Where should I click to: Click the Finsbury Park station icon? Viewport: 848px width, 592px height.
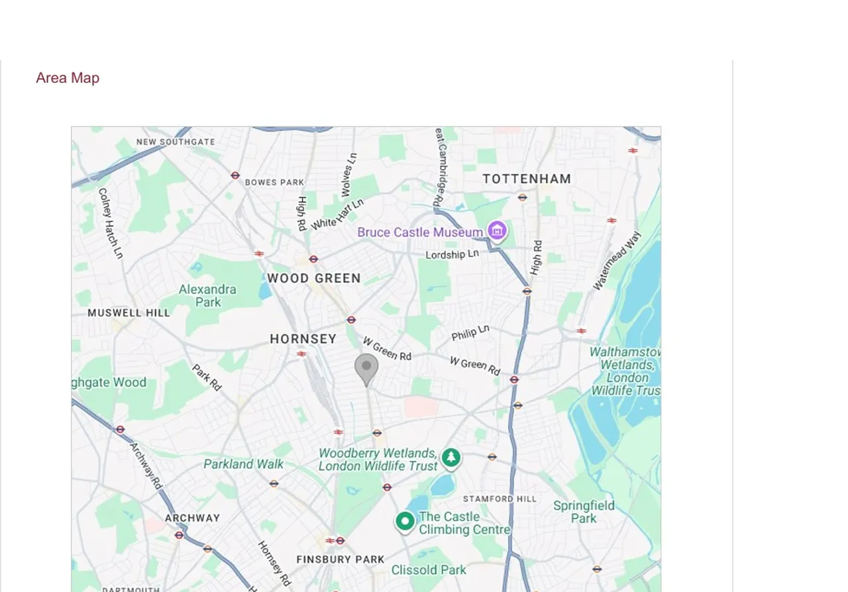[x=335, y=540]
